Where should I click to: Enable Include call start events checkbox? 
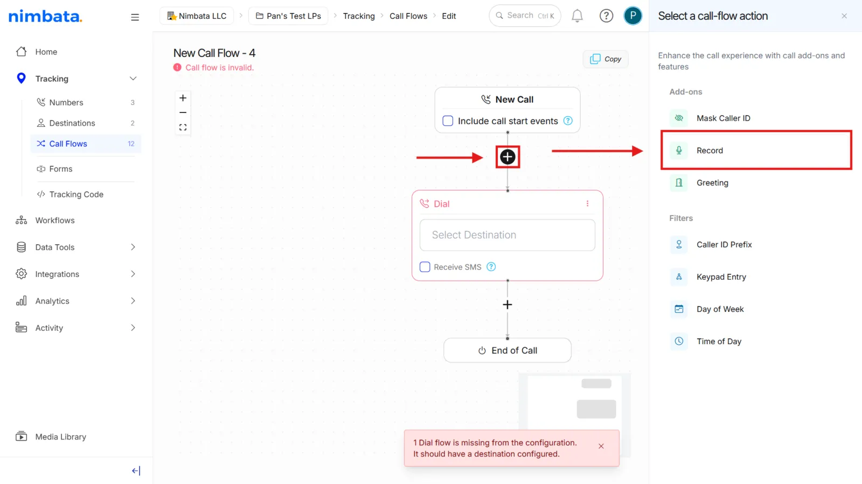coord(448,121)
